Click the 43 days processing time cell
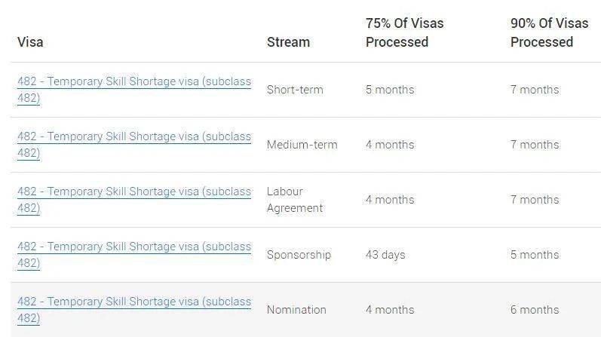The image size is (601, 337). pos(385,255)
